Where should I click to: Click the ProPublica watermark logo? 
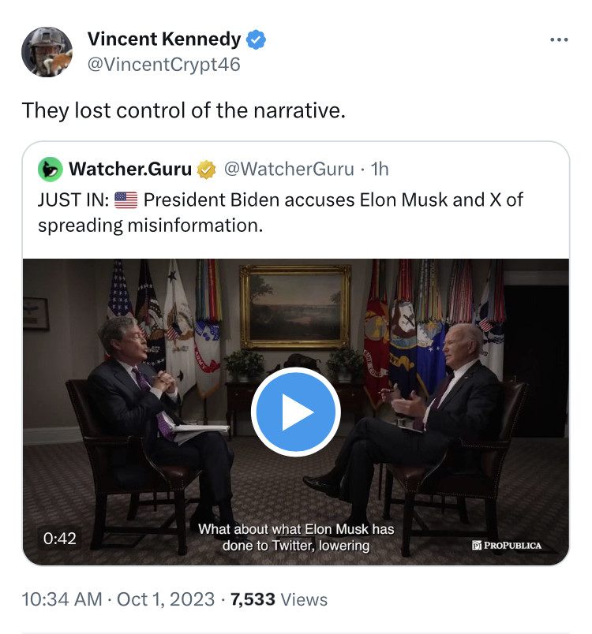click(x=506, y=546)
